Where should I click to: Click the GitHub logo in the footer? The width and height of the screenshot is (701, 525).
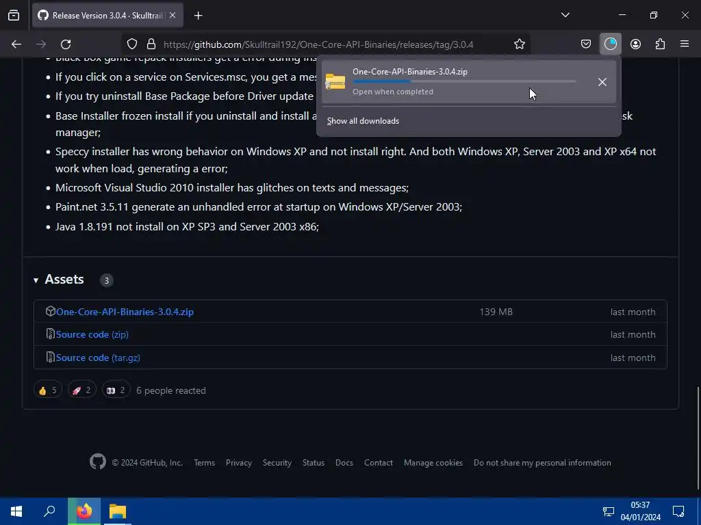(97, 461)
